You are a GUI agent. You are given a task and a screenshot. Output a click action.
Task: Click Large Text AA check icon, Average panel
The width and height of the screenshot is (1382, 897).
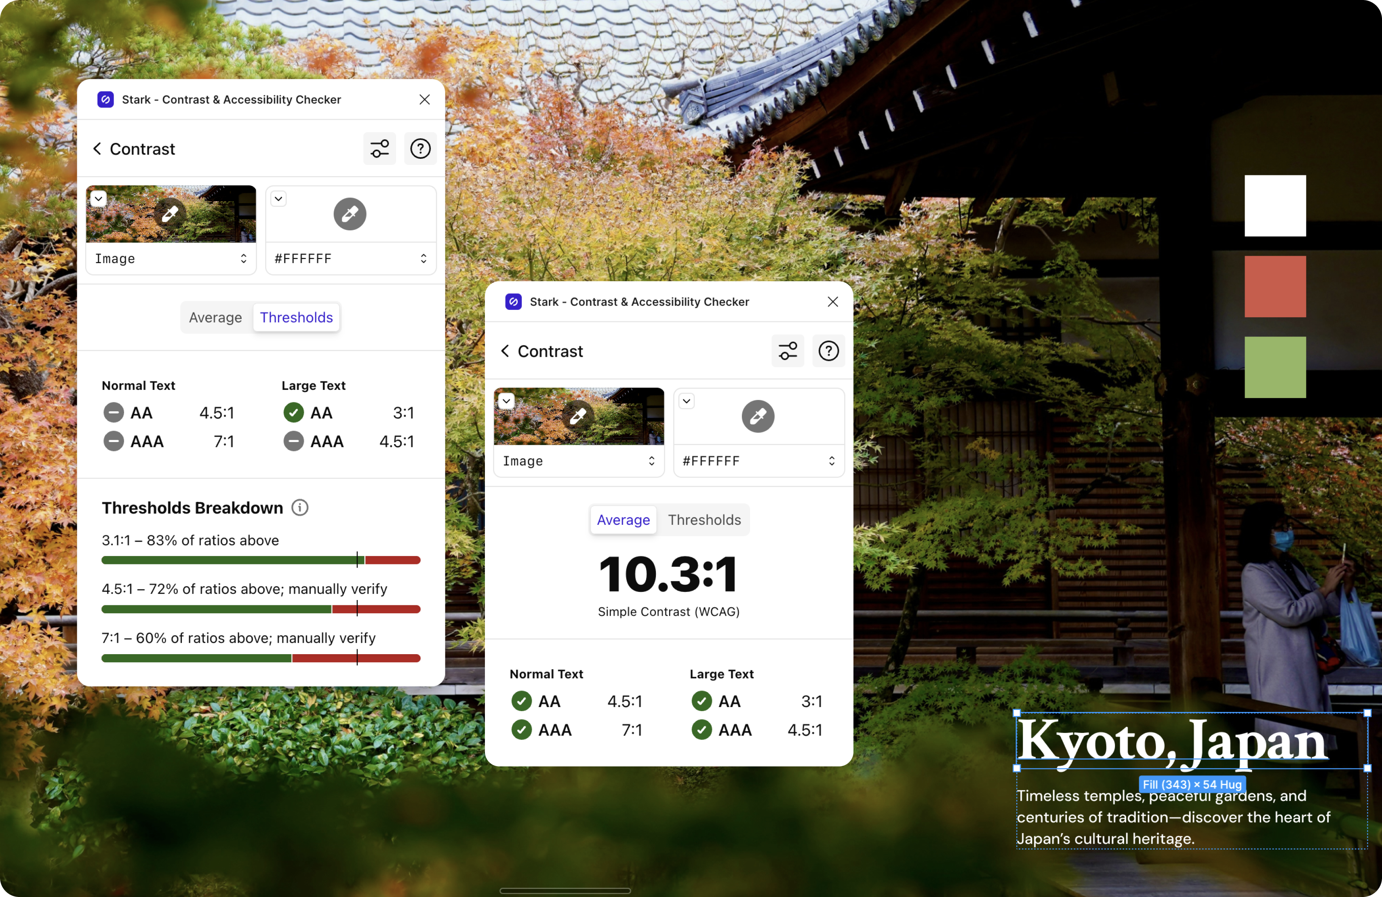702,701
